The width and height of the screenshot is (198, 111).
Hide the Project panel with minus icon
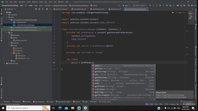pos(50,9)
